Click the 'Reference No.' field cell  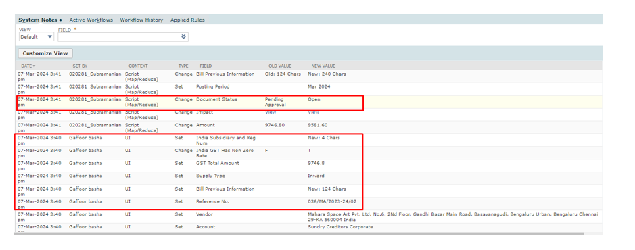(x=212, y=201)
